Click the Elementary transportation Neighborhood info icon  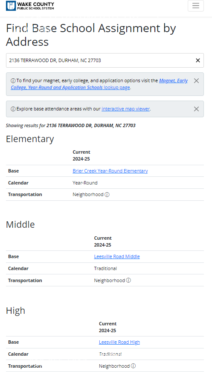(x=107, y=194)
